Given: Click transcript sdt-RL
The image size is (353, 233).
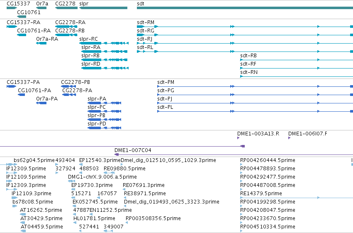Looking at the screenshot, I should (145, 47).
